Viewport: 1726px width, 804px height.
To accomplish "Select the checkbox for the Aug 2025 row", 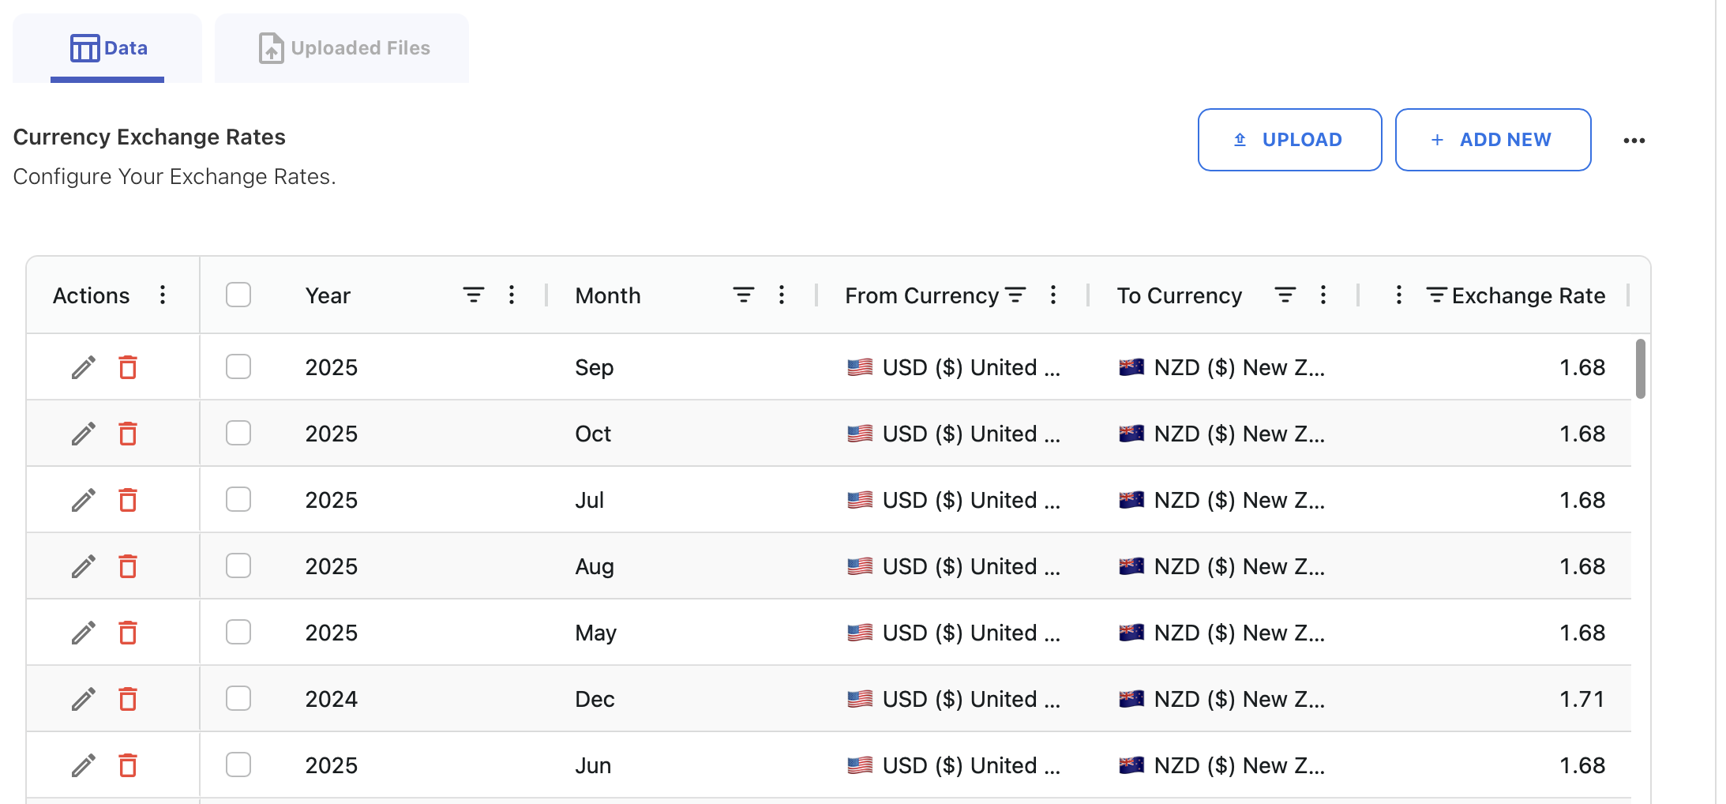I will (x=238, y=565).
